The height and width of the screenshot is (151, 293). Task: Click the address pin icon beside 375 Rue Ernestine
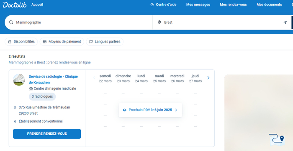click(15, 108)
